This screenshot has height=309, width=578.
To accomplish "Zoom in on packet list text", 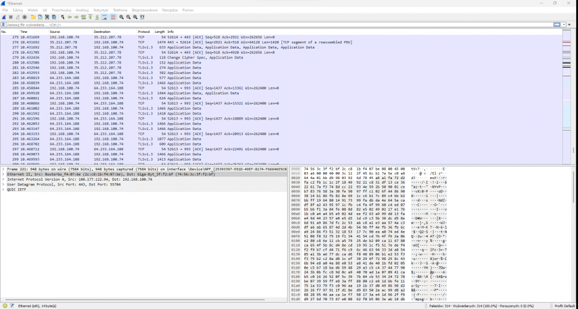I will tap(121, 17).
